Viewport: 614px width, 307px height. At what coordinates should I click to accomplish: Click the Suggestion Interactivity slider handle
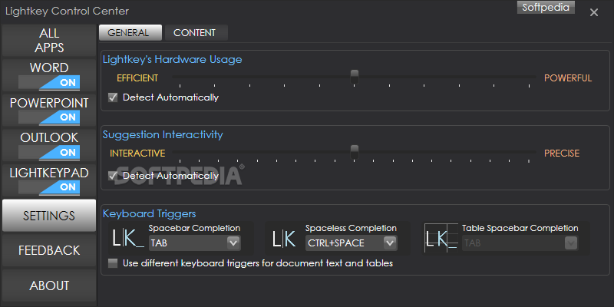click(x=355, y=152)
